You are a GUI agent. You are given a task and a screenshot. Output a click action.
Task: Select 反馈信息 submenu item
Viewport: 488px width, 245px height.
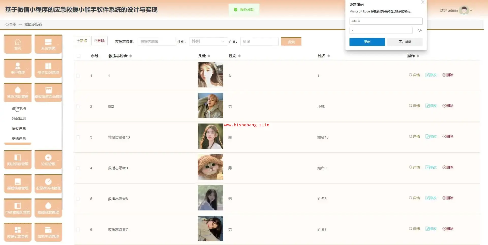click(x=19, y=139)
